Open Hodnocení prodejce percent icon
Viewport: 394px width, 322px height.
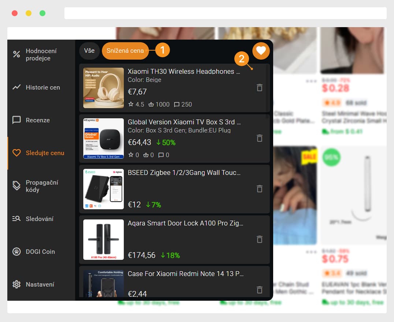pyautogui.click(x=16, y=54)
